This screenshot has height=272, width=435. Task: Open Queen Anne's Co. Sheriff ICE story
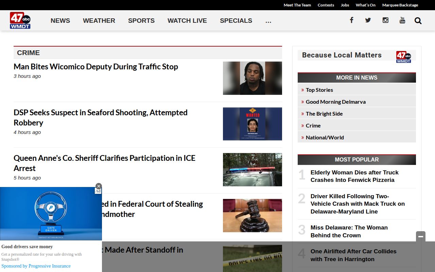(x=105, y=163)
